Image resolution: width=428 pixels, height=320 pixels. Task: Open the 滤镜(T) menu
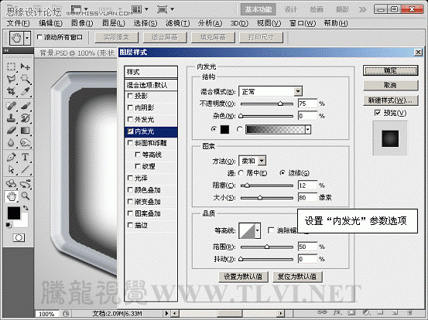pos(178,23)
